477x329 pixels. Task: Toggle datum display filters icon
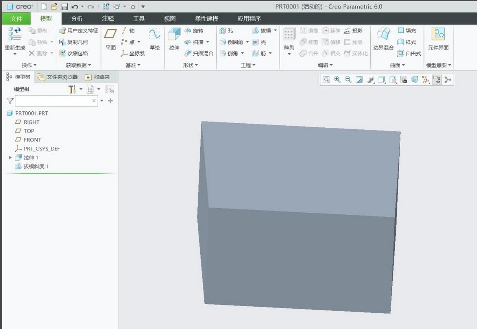click(425, 80)
